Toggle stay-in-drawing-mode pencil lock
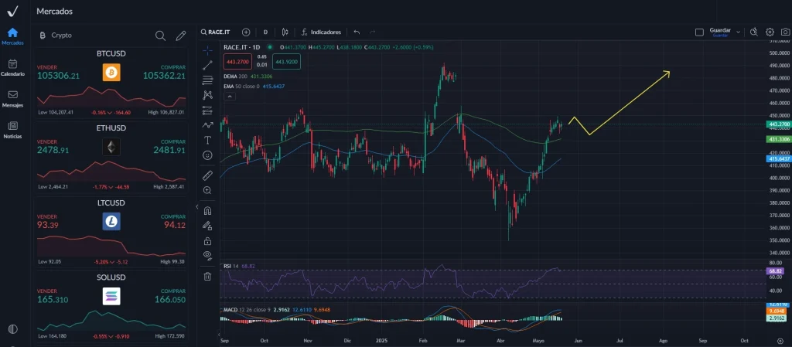This screenshot has height=347, width=792. [x=207, y=226]
